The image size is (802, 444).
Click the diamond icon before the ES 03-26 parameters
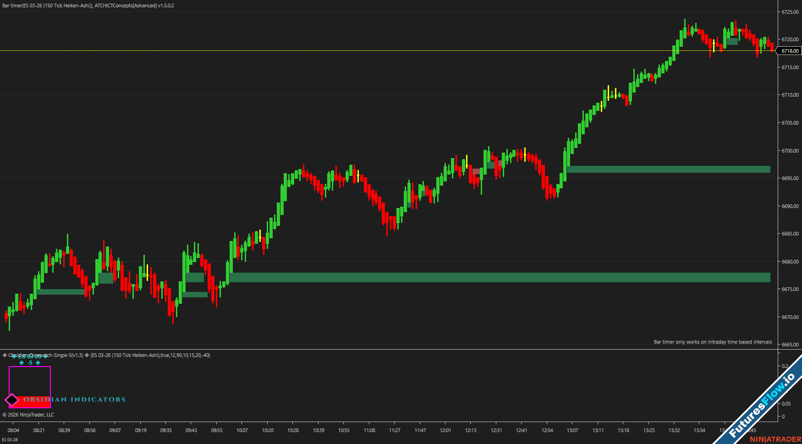[x=87, y=355]
